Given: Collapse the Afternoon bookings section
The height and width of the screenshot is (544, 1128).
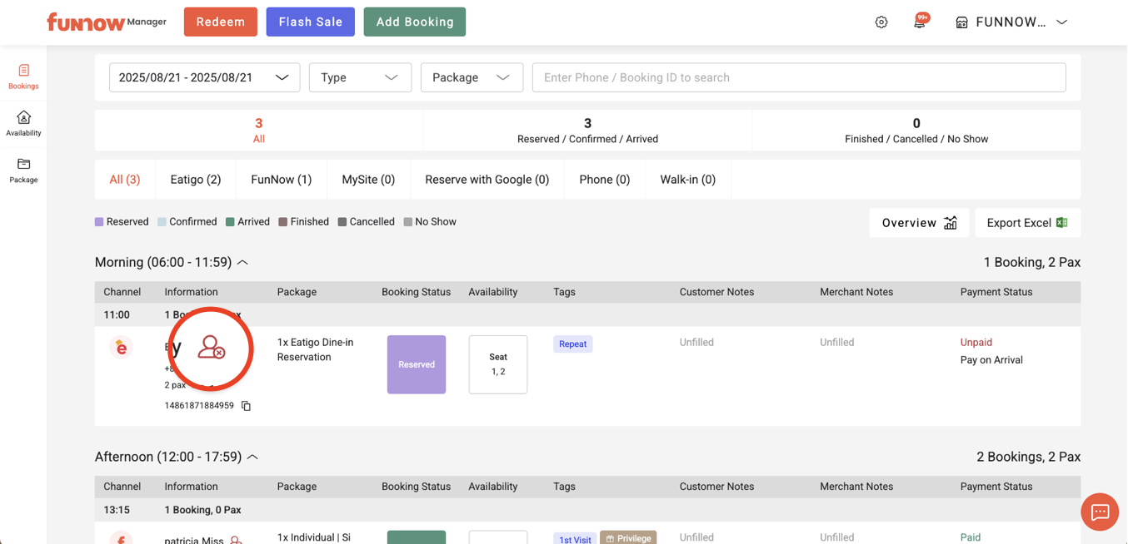Looking at the screenshot, I should click(x=252, y=457).
